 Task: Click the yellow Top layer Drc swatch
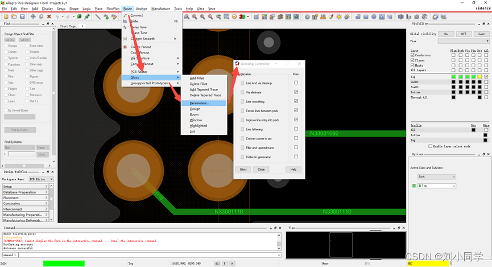pos(479,77)
